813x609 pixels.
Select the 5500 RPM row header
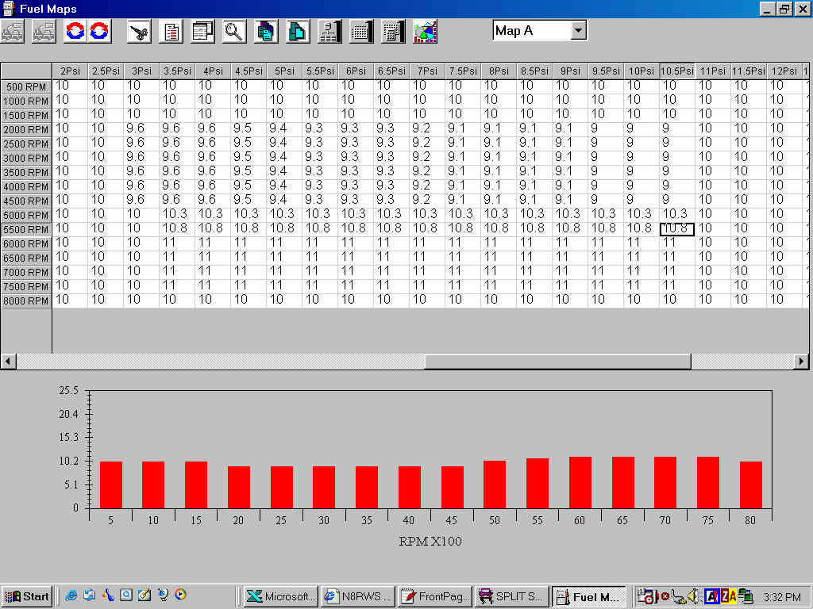[26, 229]
